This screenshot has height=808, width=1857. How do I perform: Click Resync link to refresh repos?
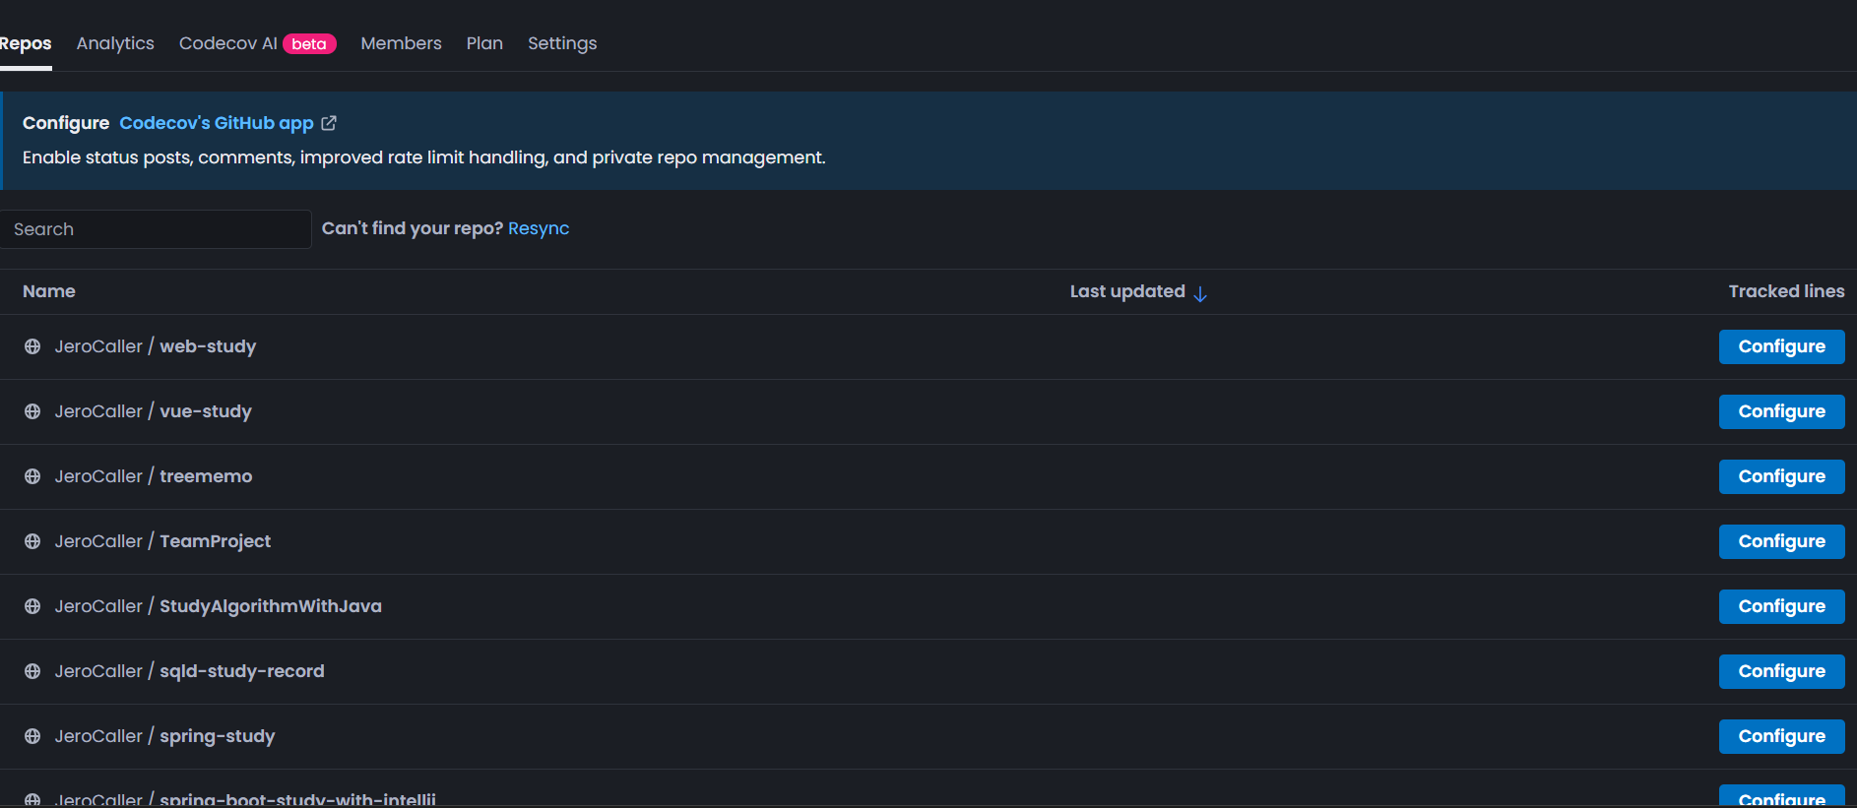(539, 228)
